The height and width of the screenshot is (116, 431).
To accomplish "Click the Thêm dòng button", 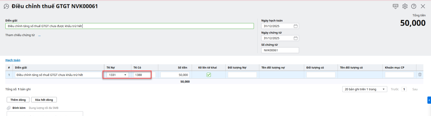I will 18,100.
